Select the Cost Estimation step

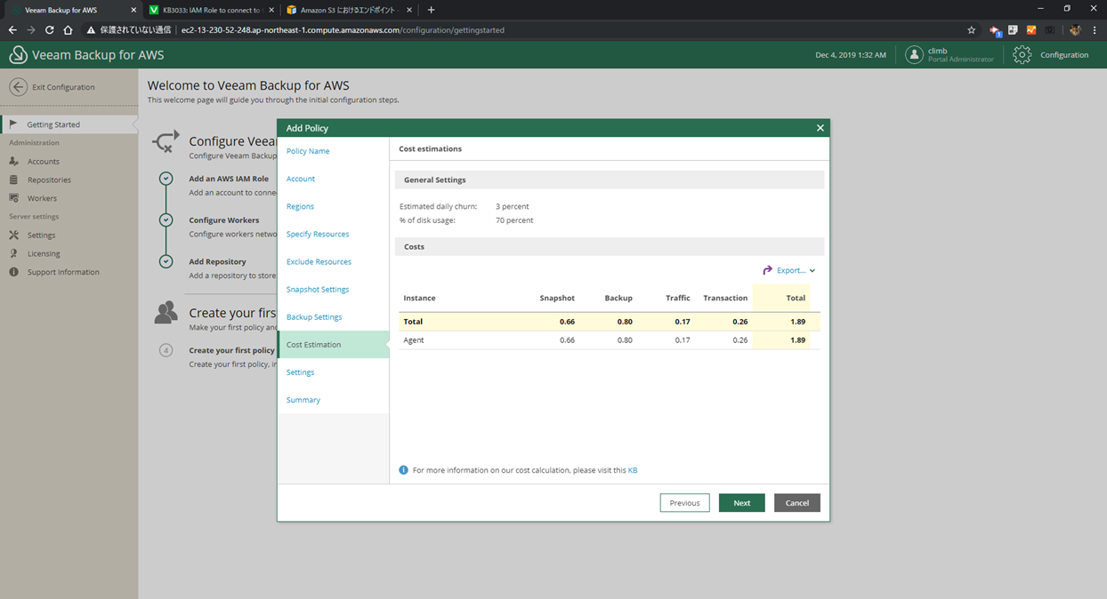(x=334, y=345)
